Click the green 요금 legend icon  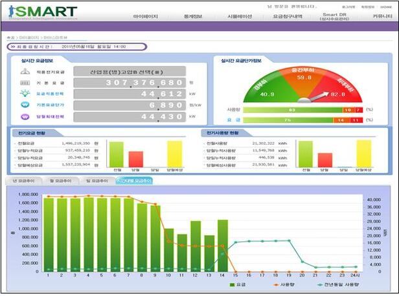(231, 284)
